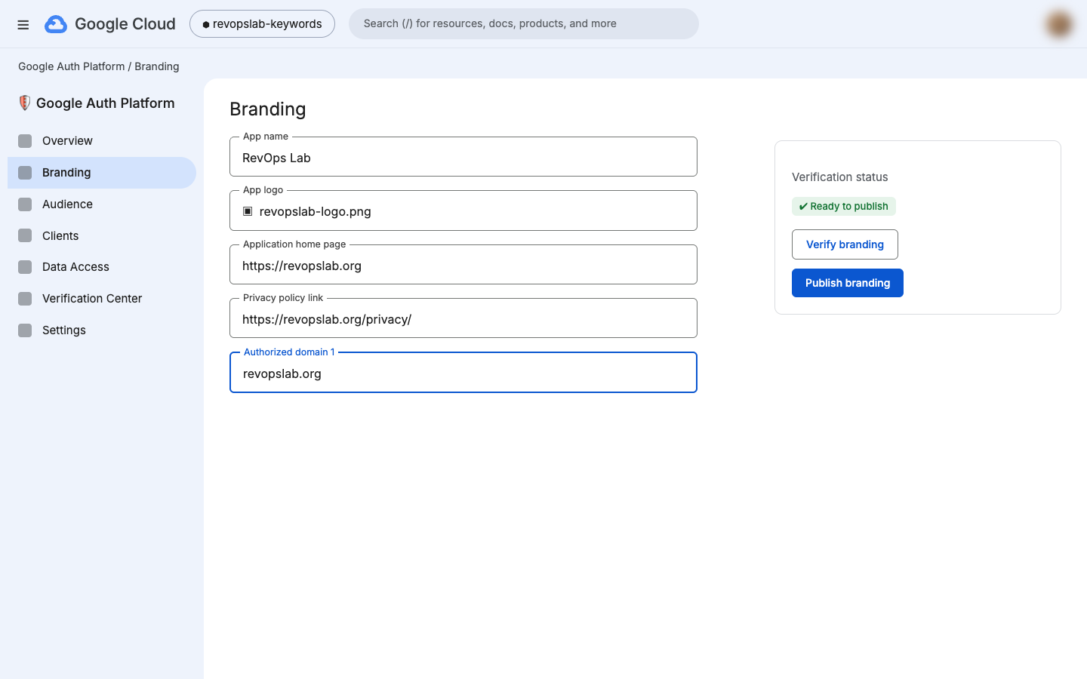
Task: Click the Verification status label
Action: click(x=840, y=177)
